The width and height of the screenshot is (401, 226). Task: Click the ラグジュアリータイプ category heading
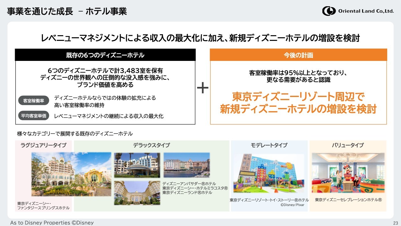(44, 145)
